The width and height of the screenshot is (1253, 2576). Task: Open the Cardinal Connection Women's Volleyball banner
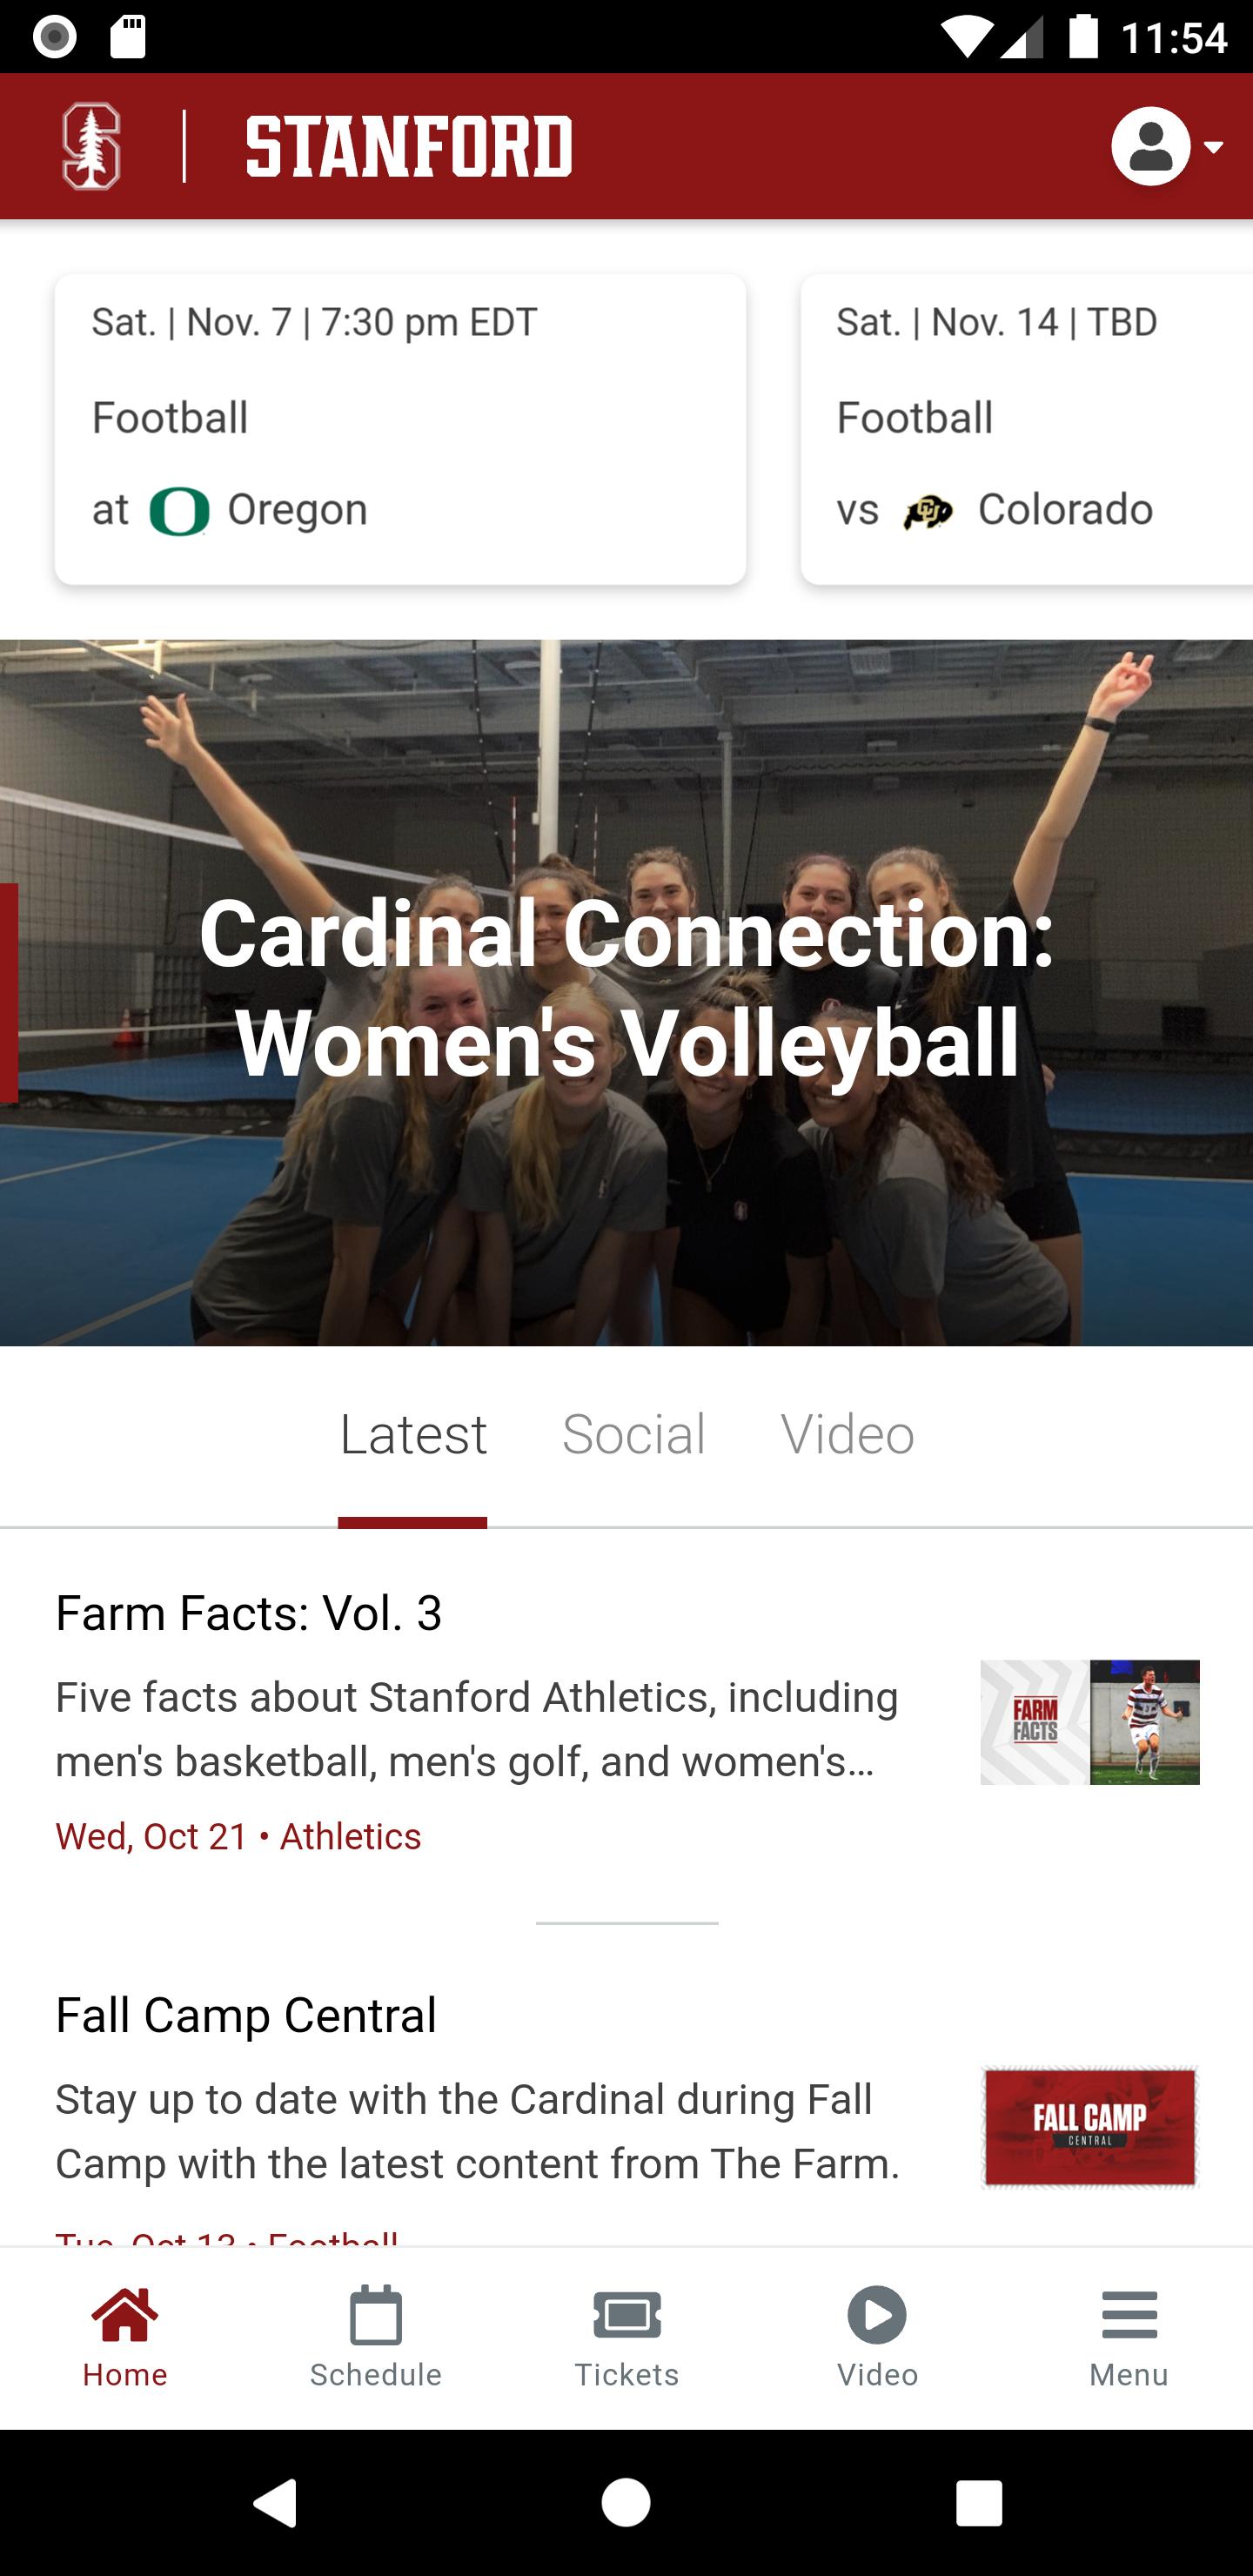pos(627,992)
